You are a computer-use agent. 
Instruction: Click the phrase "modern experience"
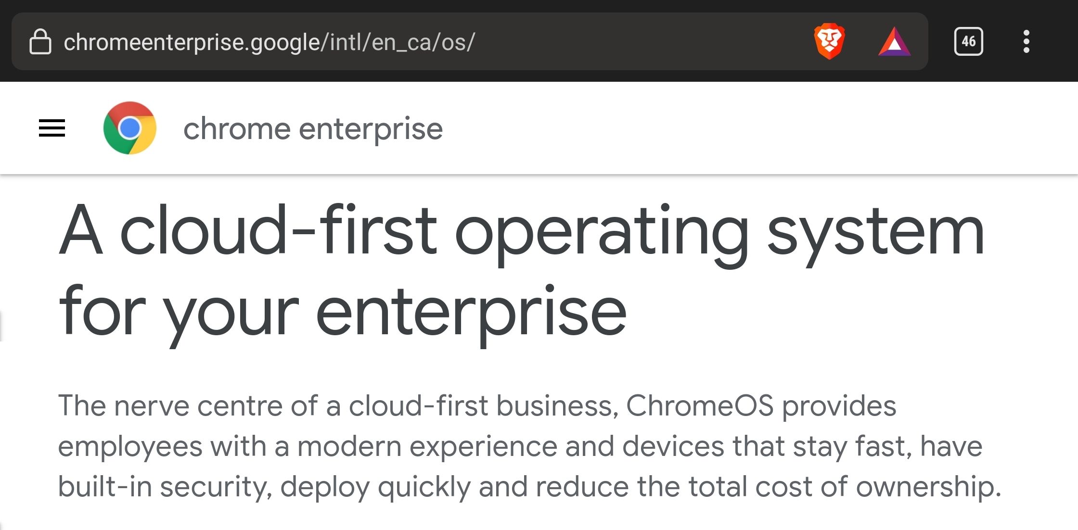click(x=427, y=446)
